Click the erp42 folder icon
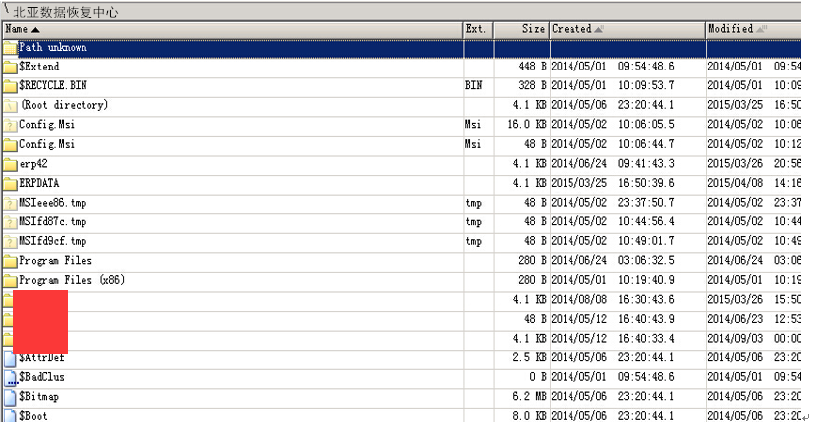This screenshot has height=422, width=816. point(10,164)
